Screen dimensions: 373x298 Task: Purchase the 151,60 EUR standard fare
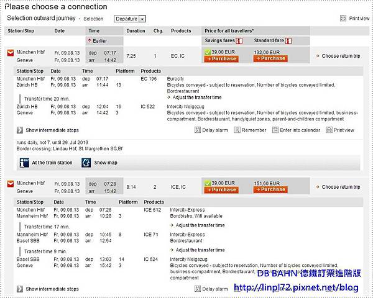pyautogui.click(x=270, y=189)
